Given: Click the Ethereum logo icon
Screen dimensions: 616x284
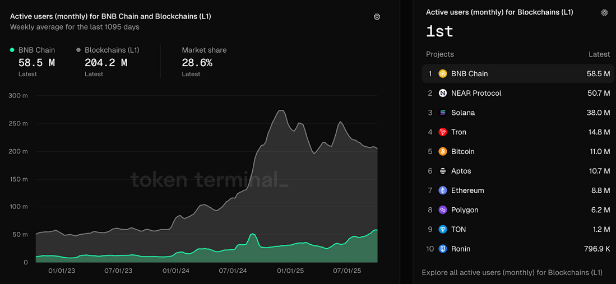Looking at the screenshot, I should click(x=443, y=190).
